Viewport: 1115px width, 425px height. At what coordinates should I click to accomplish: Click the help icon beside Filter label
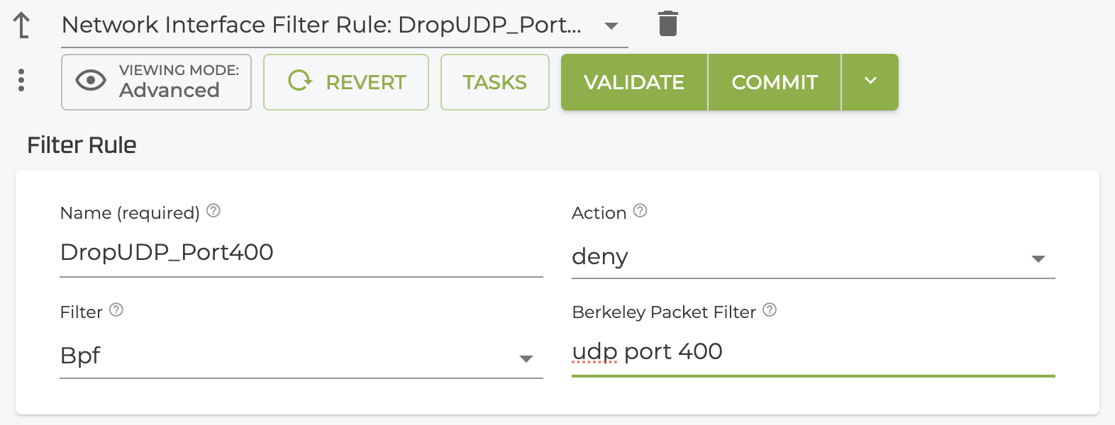pos(116,310)
